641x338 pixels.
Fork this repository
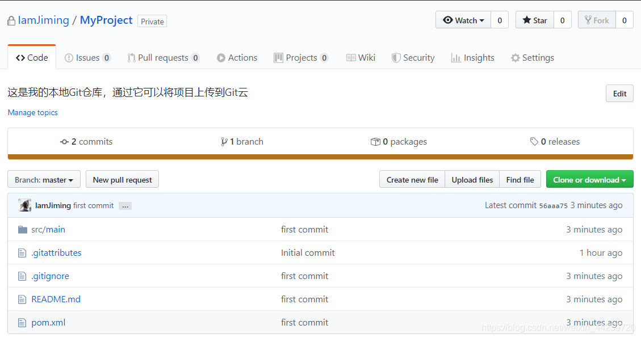(x=597, y=20)
